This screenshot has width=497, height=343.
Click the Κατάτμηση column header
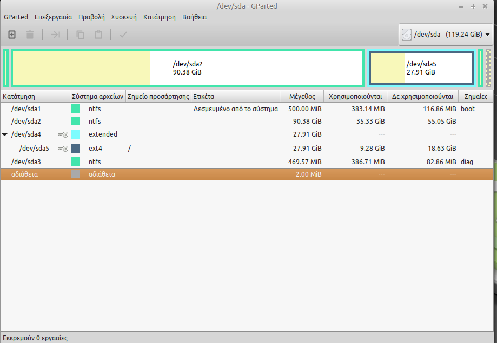pyautogui.click(x=35, y=96)
